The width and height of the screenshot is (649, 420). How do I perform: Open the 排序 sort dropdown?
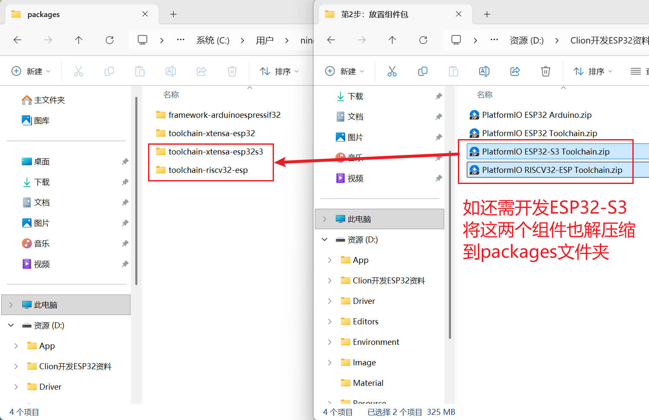pyautogui.click(x=279, y=71)
